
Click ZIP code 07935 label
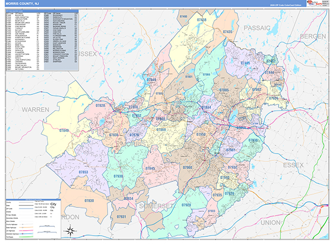217,195
